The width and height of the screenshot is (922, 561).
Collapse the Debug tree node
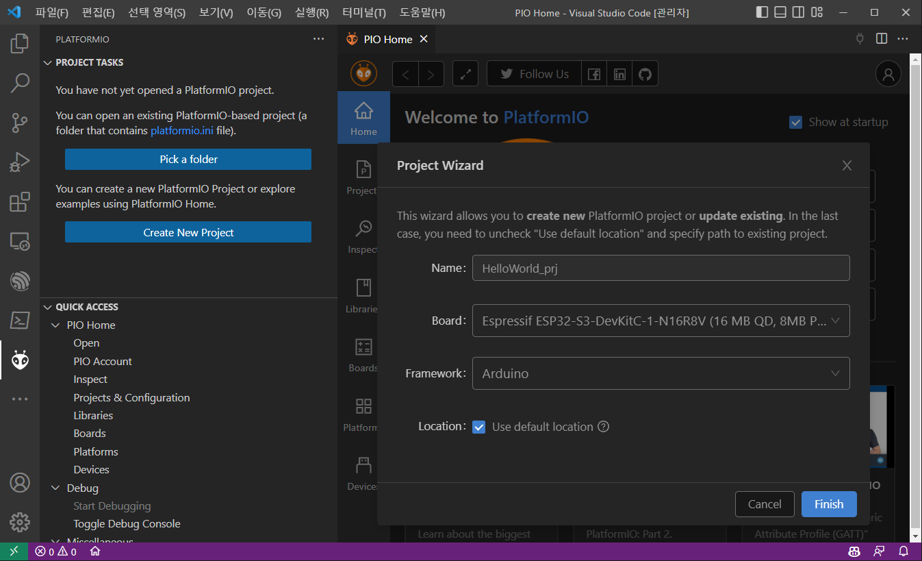click(x=56, y=488)
